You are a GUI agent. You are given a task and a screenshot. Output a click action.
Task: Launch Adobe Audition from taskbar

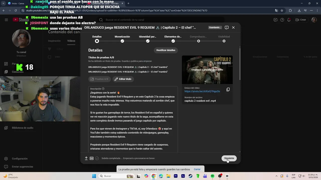(x=183, y=176)
